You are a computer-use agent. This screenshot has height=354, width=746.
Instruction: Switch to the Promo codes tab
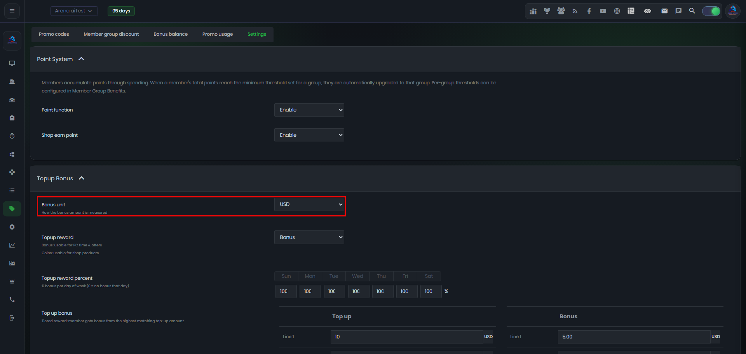[54, 34]
